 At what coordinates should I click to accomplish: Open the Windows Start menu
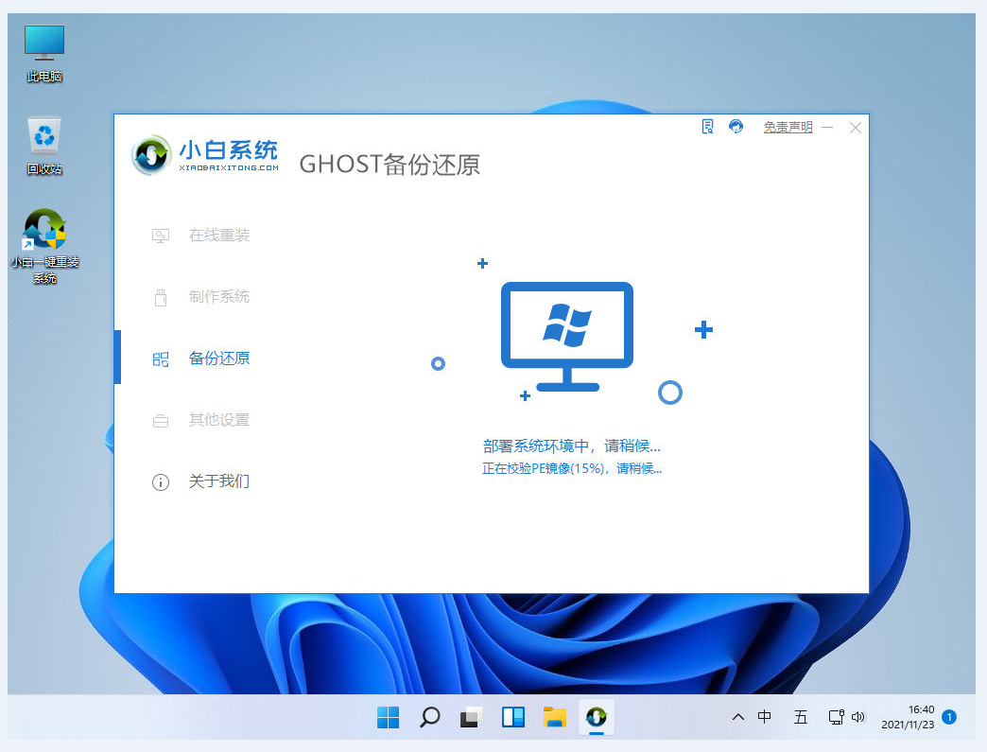[388, 718]
